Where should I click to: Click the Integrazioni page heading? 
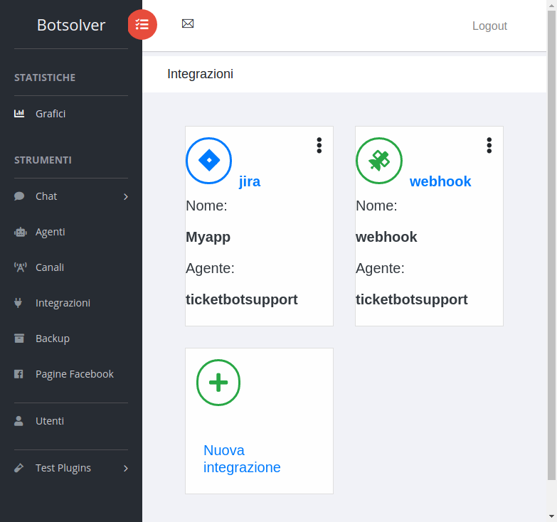tap(201, 74)
